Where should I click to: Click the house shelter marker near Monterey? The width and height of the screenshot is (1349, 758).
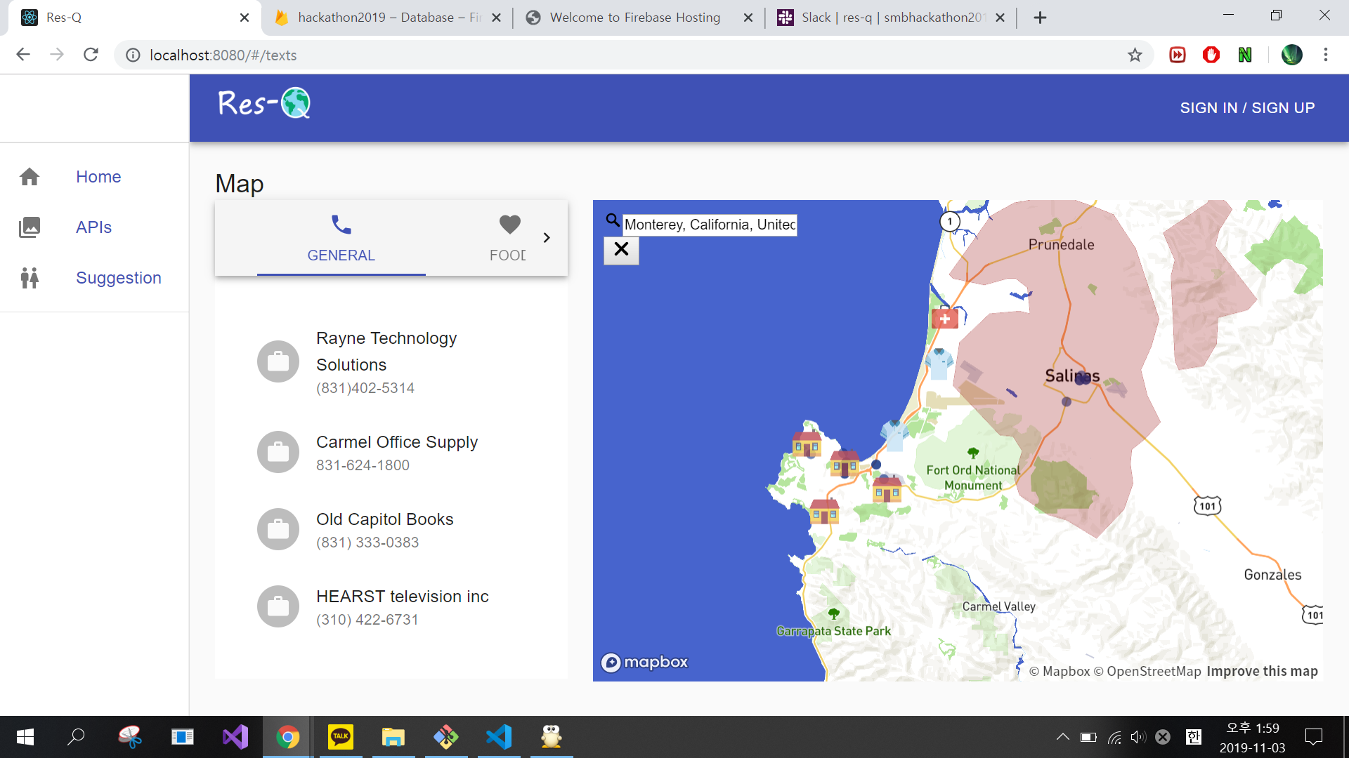[845, 463]
